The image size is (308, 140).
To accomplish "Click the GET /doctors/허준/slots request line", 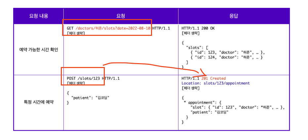I will coord(118,28).
